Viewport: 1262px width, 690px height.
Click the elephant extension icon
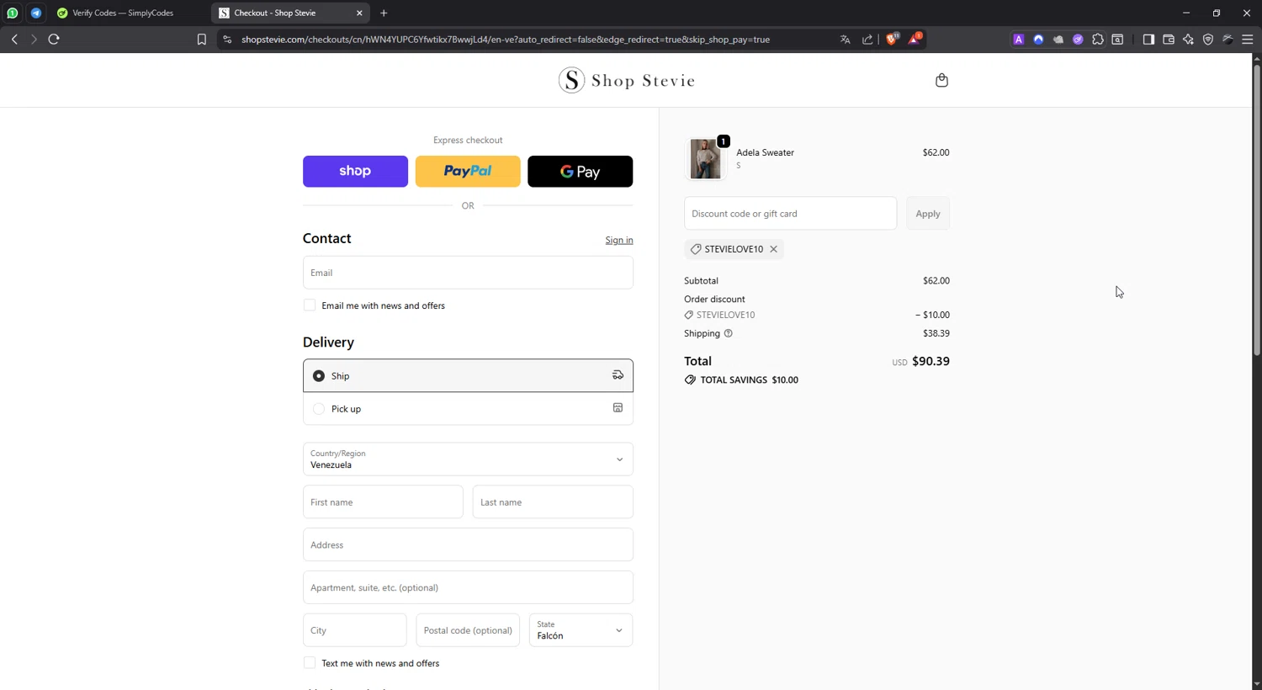tap(1058, 40)
